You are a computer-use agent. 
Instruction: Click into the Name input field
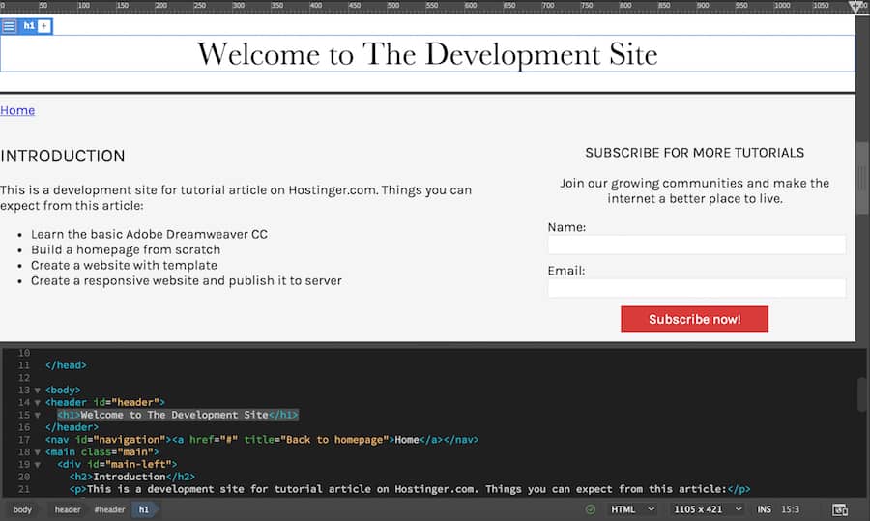point(696,245)
